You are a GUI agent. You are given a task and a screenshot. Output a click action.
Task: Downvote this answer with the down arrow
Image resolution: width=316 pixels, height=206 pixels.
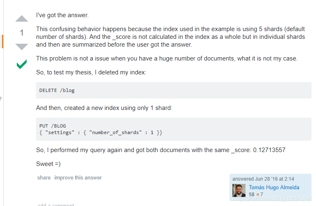click(x=22, y=47)
